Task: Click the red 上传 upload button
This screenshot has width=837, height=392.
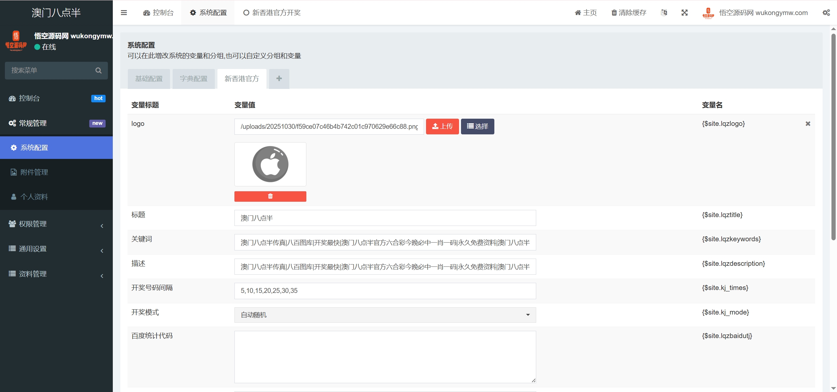Action: (442, 127)
